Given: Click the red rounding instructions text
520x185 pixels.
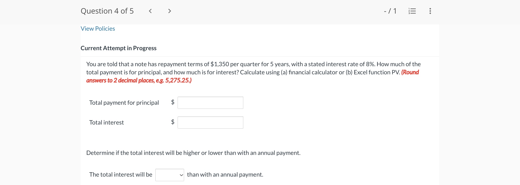Looking at the screenshot, I should pyautogui.click(x=138, y=80).
